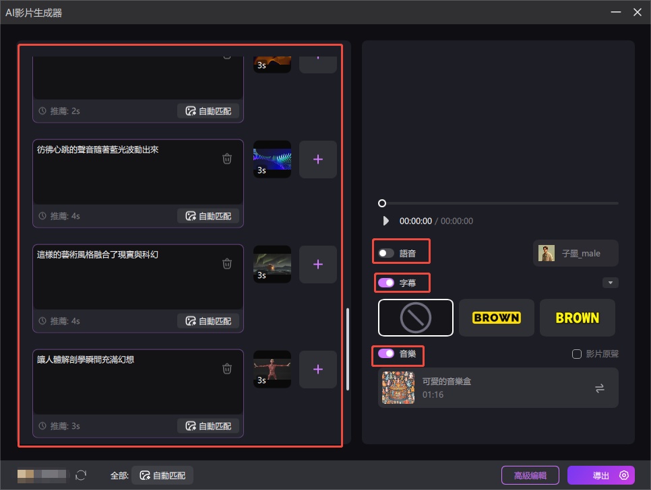
Task: Apply 自動匹配 to all scenes
Action: (162, 475)
